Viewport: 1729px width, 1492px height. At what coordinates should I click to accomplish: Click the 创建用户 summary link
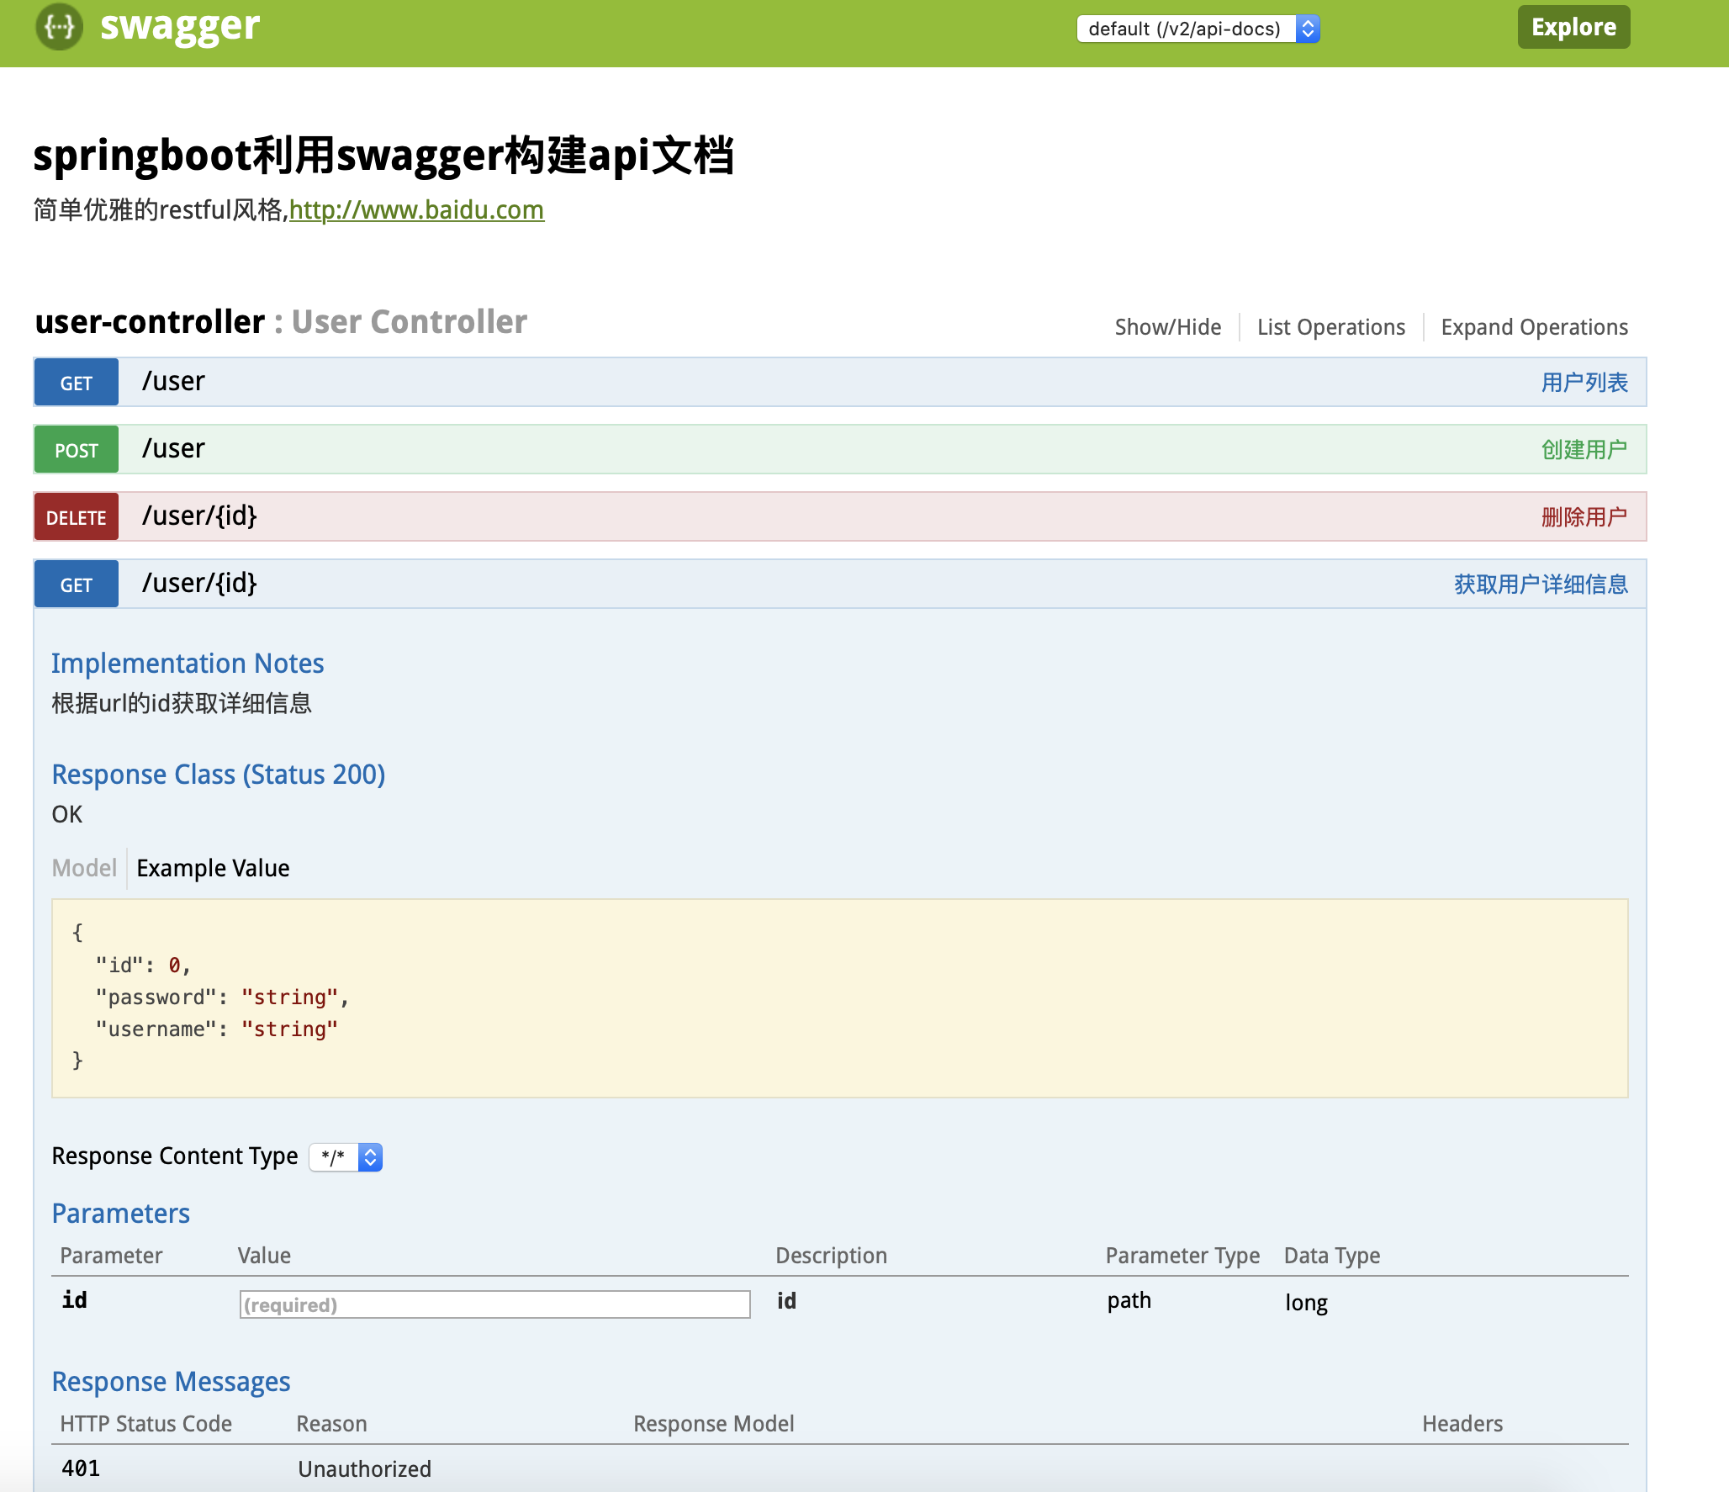(x=1584, y=450)
